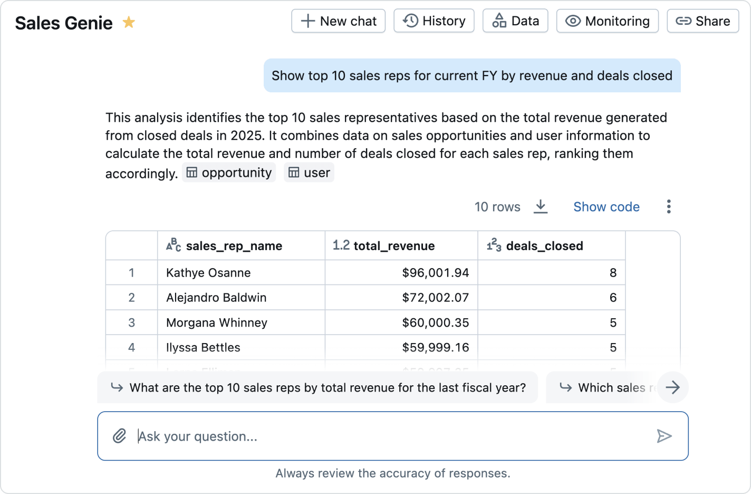Share this Genie space
This screenshot has width=751, height=494.
702,21
